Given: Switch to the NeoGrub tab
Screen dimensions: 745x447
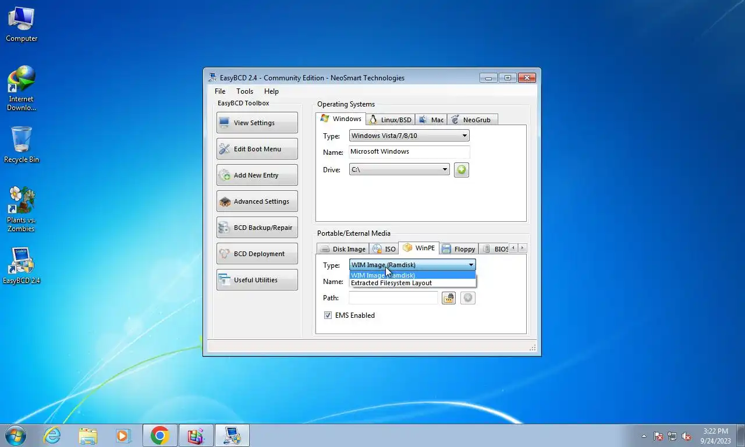Looking at the screenshot, I should point(472,120).
